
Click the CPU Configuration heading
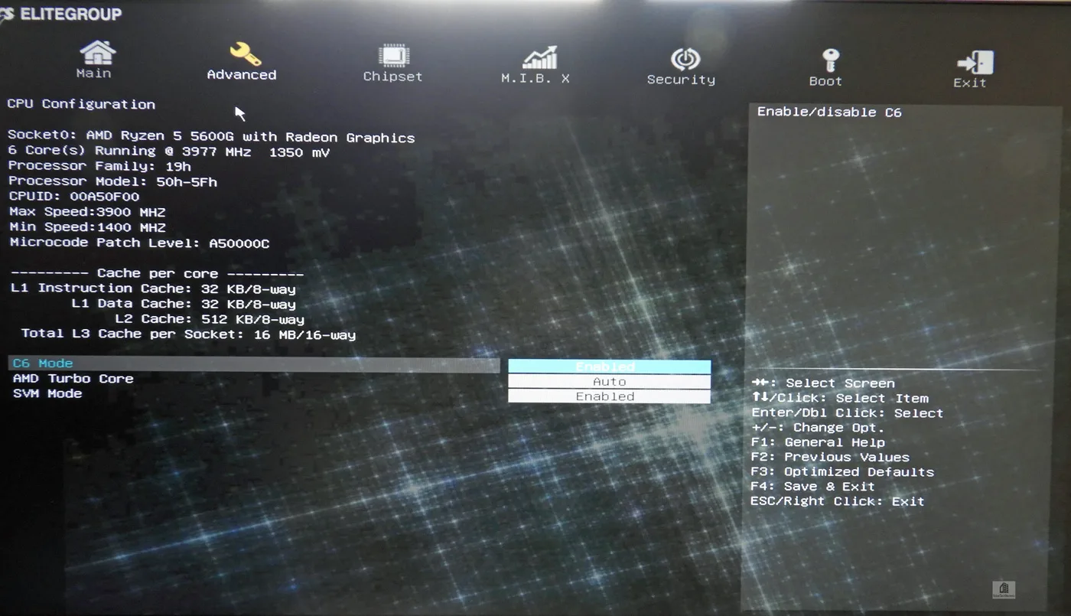pos(81,104)
